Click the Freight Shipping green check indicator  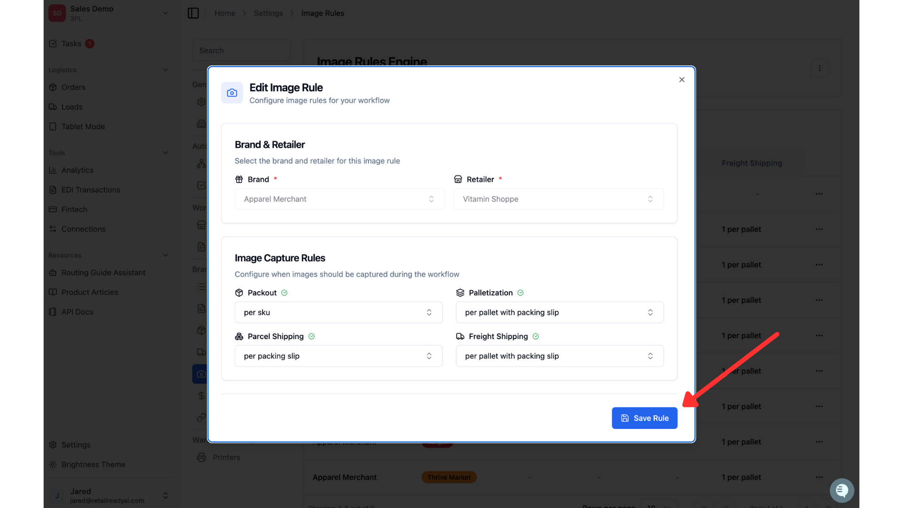tap(536, 336)
